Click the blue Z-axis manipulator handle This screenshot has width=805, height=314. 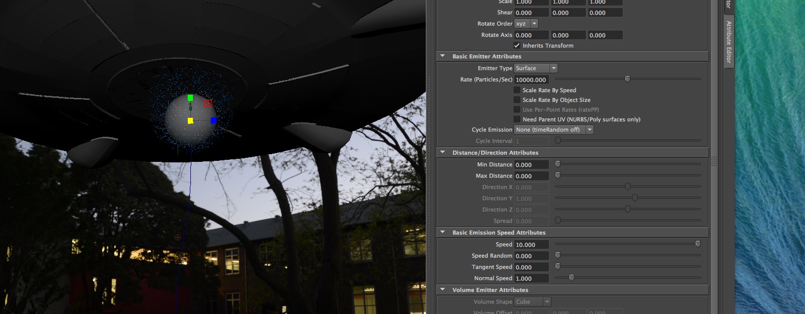pos(213,120)
